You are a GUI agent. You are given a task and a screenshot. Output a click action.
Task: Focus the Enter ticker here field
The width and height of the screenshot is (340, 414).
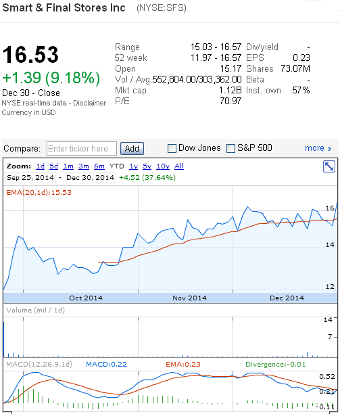tap(82, 148)
